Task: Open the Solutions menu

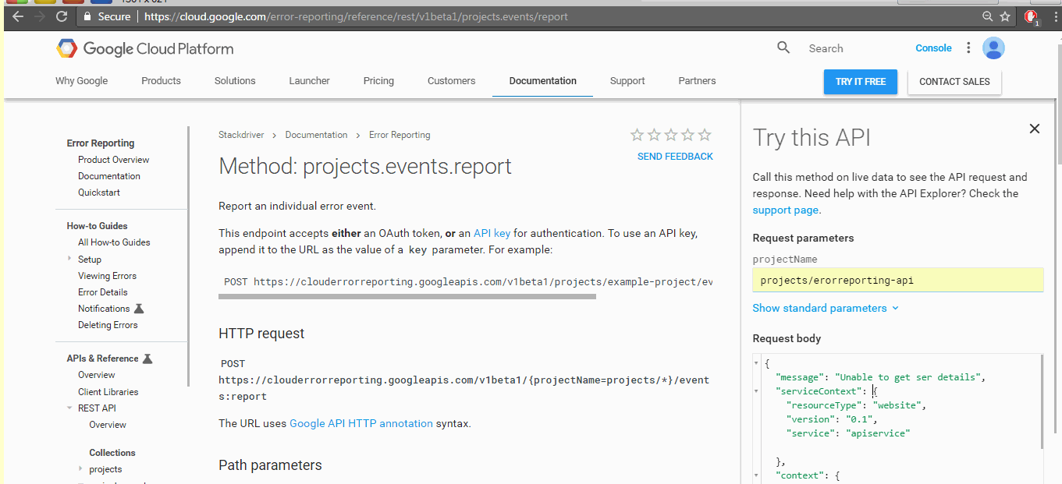Action: pyautogui.click(x=235, y=81)
